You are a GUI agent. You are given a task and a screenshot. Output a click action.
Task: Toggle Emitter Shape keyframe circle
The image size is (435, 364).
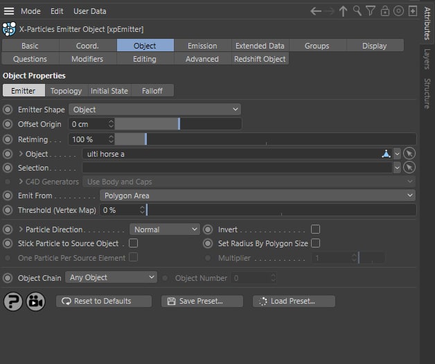(x=8, y=110)
